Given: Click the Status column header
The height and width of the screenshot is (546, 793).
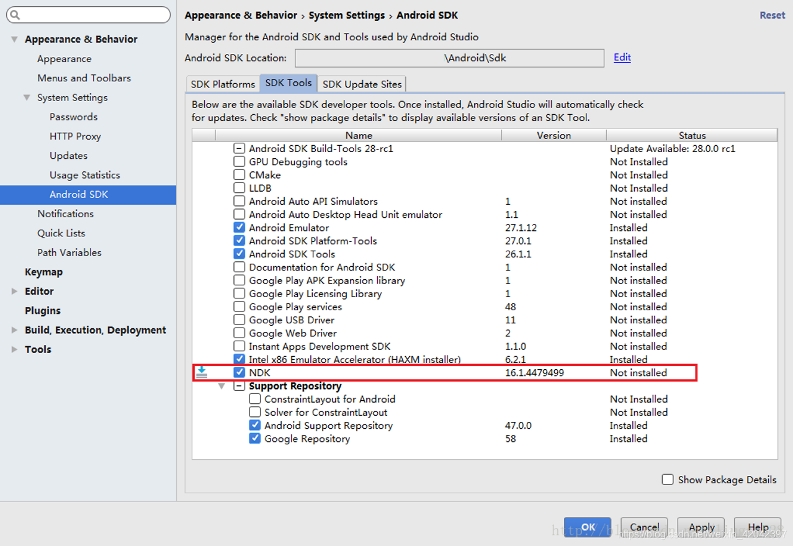Looking at the screenshot, I should (x=692, y=135).
